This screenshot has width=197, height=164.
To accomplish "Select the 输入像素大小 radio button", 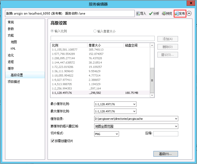I will 95,31.
